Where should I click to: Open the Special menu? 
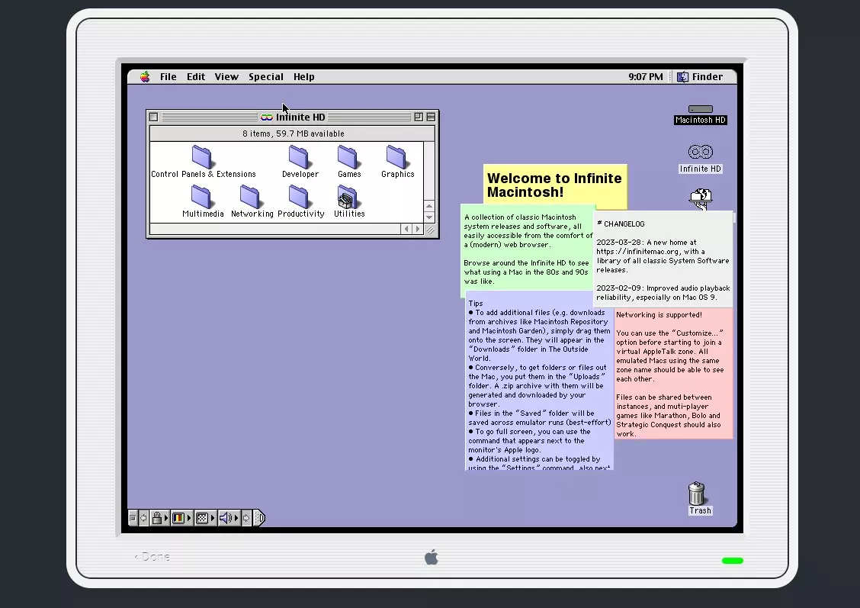266,77
